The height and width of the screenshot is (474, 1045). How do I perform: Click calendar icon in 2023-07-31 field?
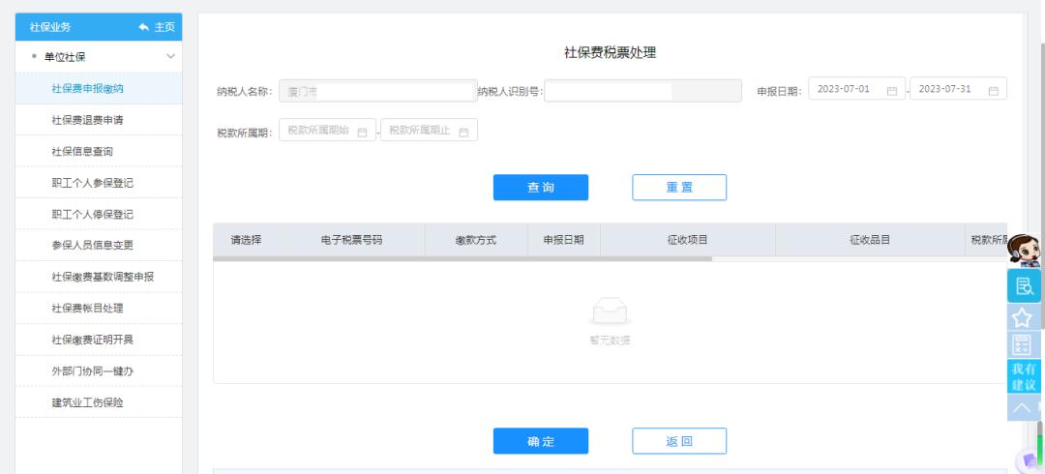pyautogui.click(x=993, y=91)
